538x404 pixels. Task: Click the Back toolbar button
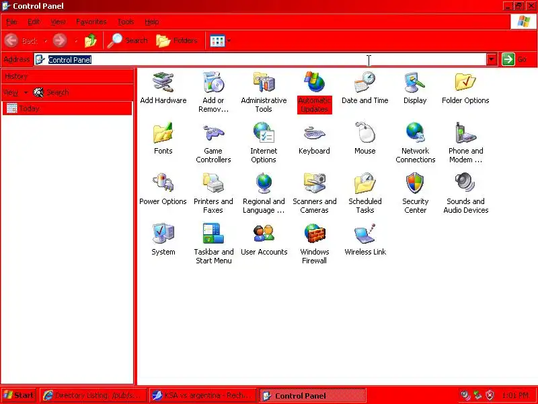click(x=21, y=40)
